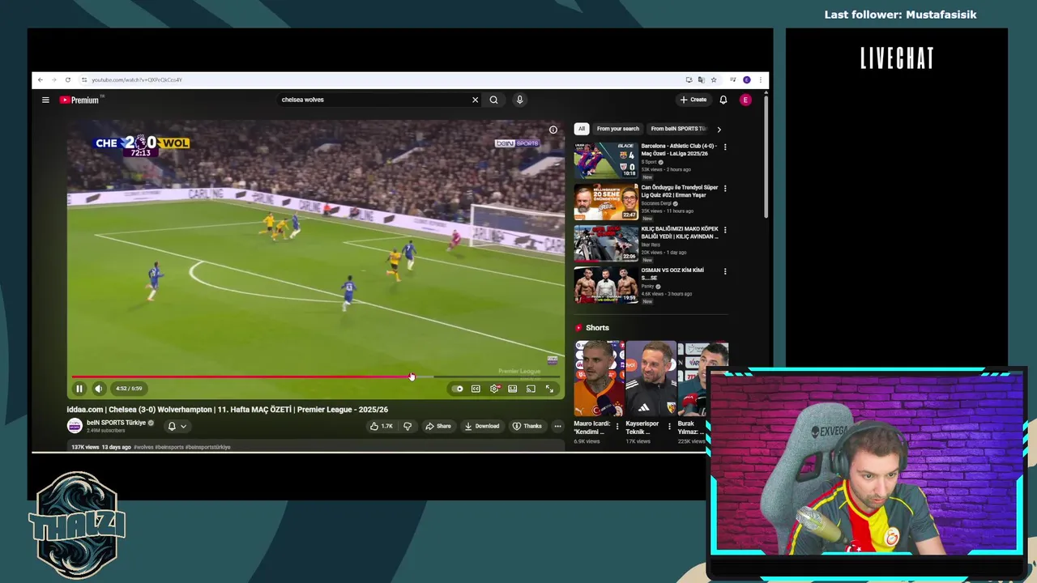Click the Share button
1037x583 pixels.
[438, 426]
